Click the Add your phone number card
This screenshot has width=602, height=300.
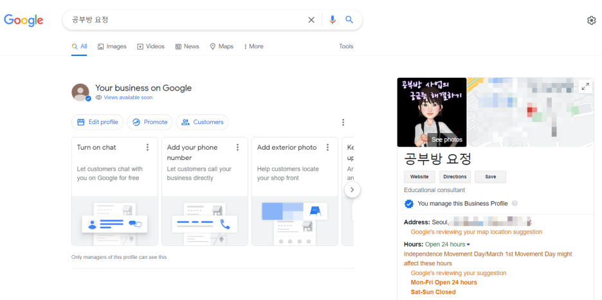(205, 191)
